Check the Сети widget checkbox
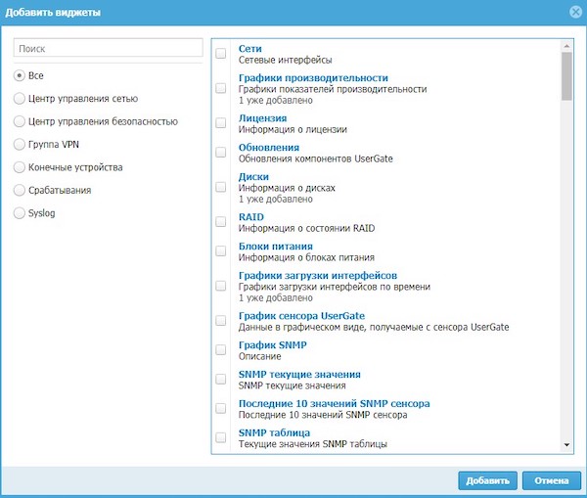Viewport: 587px width, 498px height. (221, 55)
